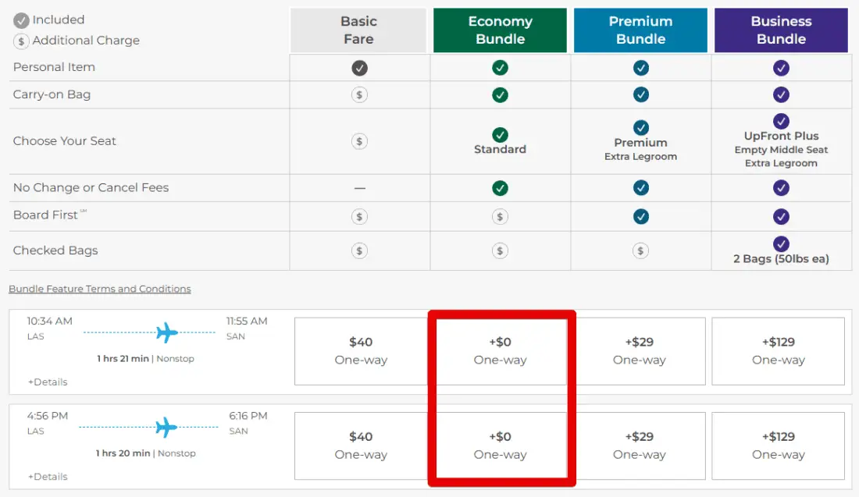
Task: Click the dollar icon for Basic Fare Carry-on Bag
Action: coord(359,95)
